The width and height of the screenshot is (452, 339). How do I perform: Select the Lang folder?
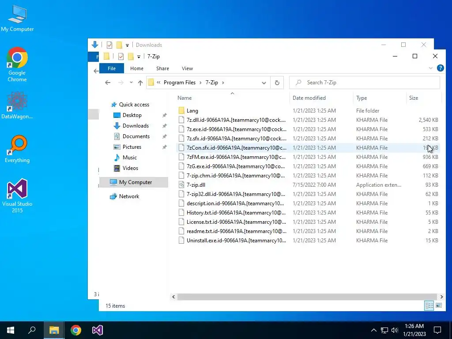[308, 111]
